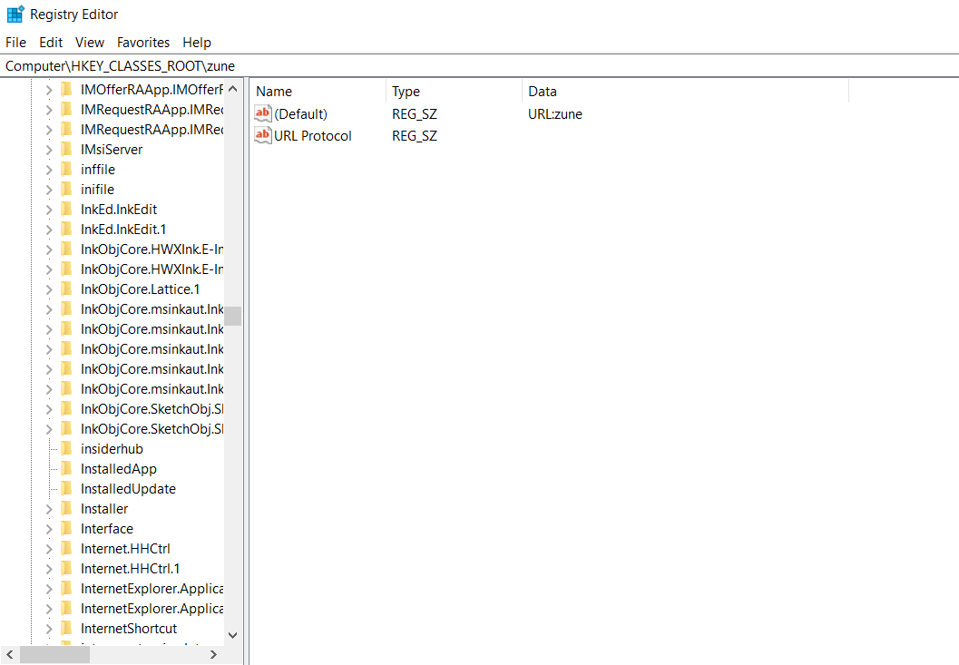
Task: Click the vertical scrollbar thumb in tree
Action: point(232,317)
